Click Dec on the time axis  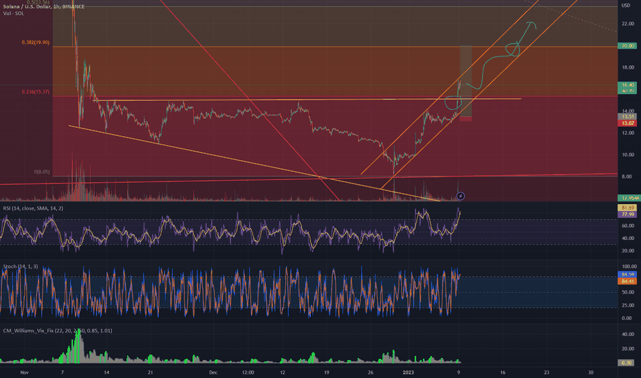point(213,373)
